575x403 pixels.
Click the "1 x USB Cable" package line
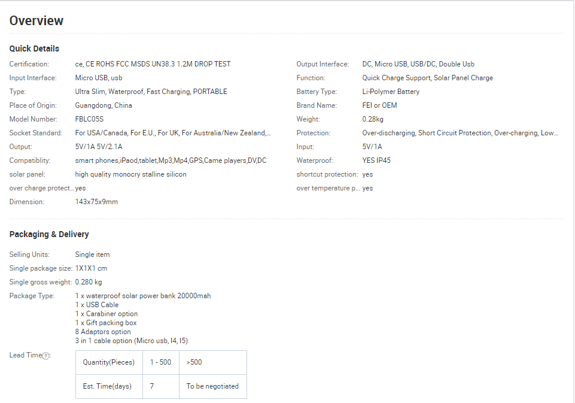[x=97, y=305]
